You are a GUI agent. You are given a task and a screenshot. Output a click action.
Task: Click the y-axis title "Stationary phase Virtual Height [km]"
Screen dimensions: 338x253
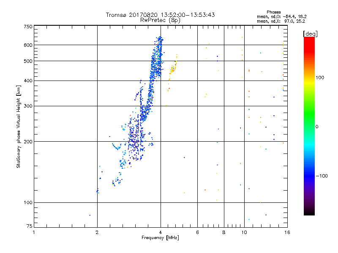(x=18, y=126)
